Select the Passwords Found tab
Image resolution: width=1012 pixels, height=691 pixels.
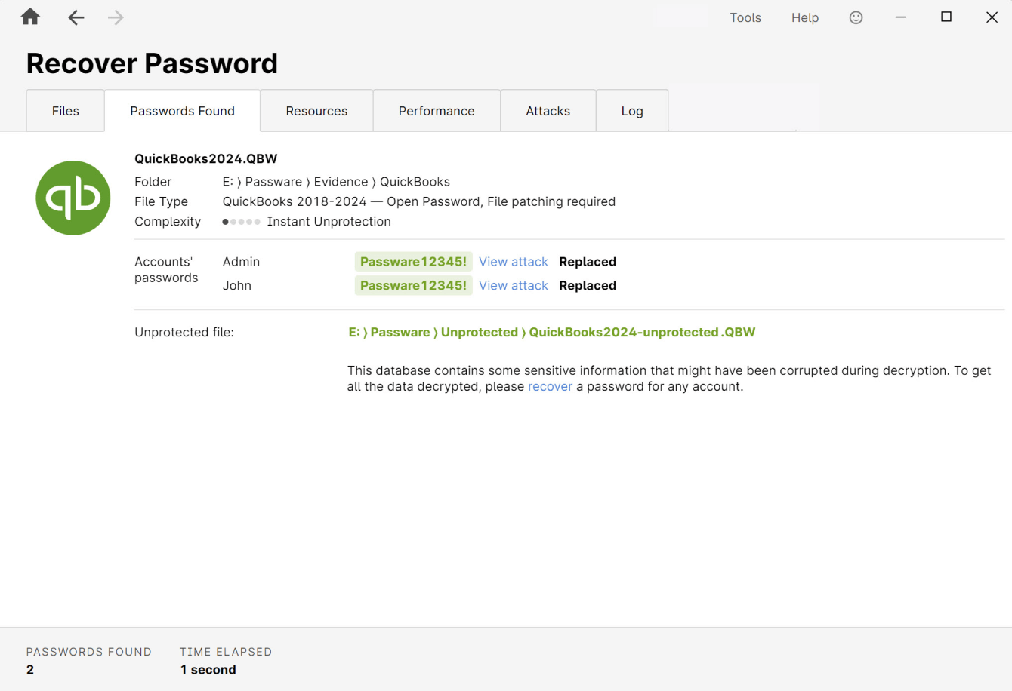183,111
